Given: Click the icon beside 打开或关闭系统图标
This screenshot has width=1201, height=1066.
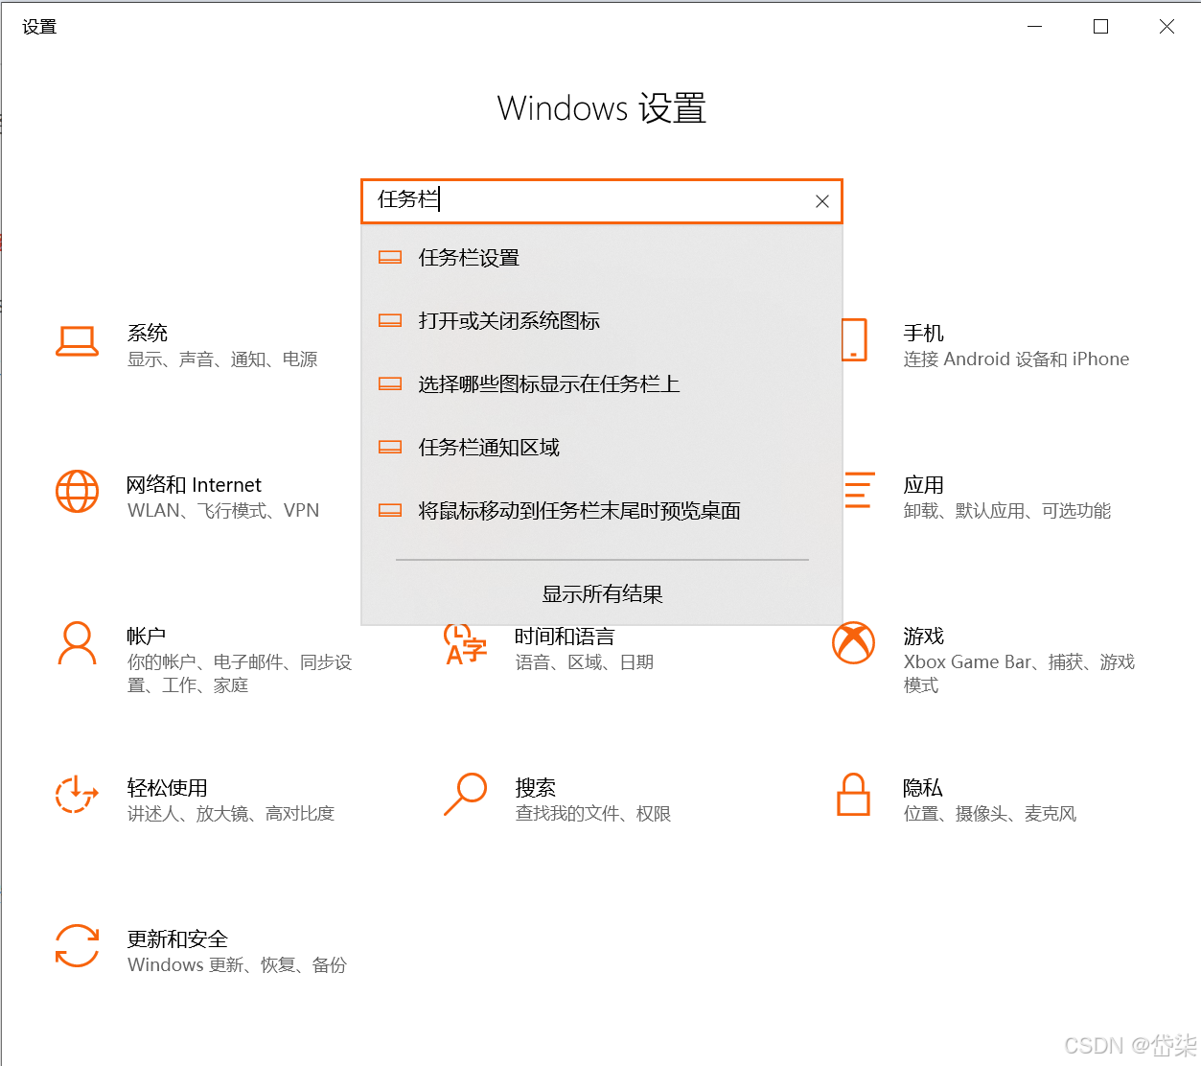Looking at the screenshot, I should click(x=390, y=320).
